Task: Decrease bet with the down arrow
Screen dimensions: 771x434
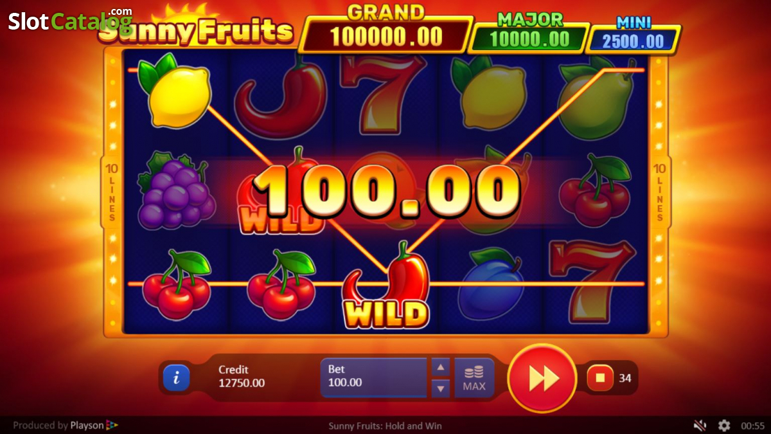Action: point(440,388)
